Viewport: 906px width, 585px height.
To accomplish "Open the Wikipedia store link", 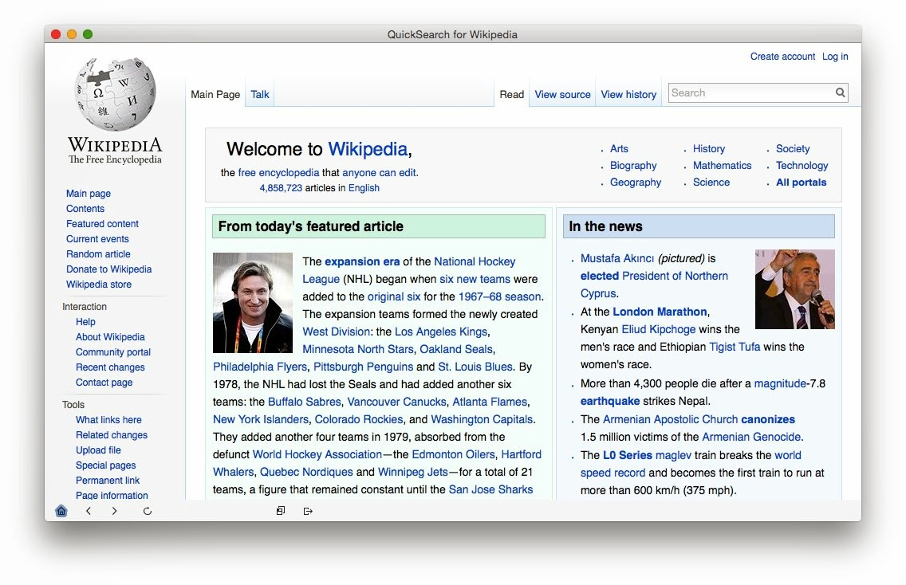I will [99, 284].
